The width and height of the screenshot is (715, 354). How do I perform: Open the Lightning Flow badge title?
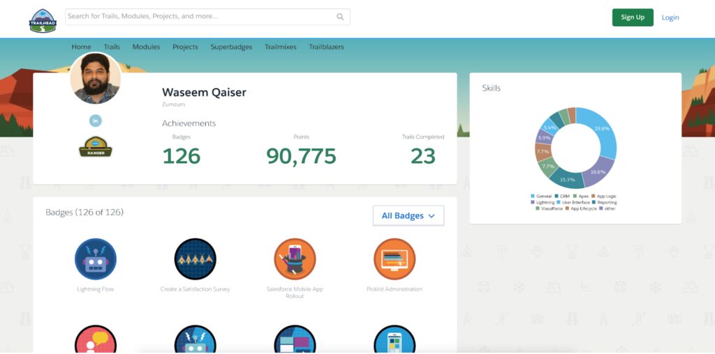95,289
